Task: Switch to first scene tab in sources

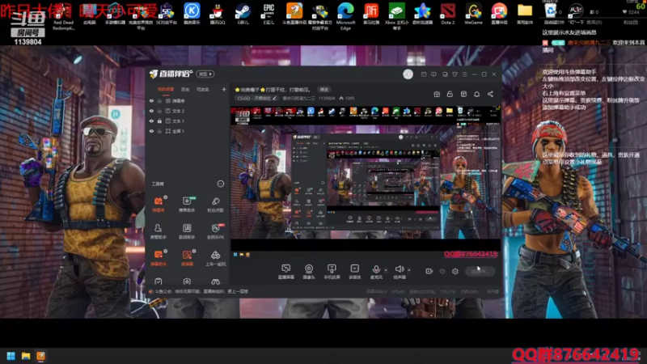Action: click(166, 89)
